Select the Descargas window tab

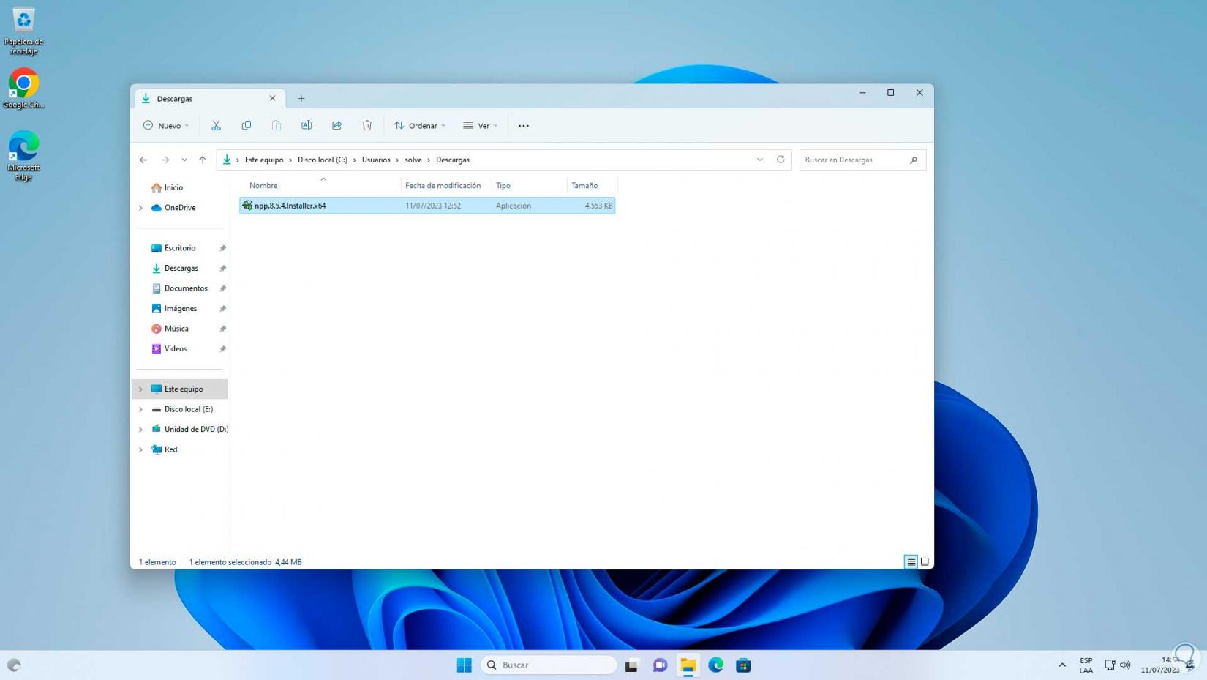tap(208, 98)
